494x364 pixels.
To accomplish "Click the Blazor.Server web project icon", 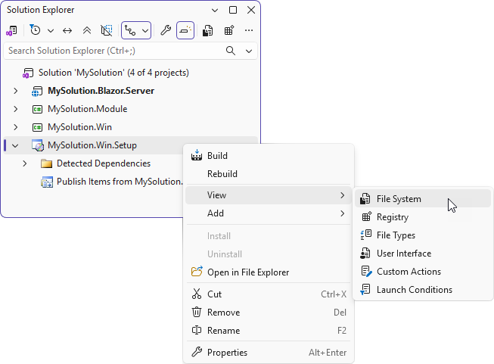I will coord(37,91).
